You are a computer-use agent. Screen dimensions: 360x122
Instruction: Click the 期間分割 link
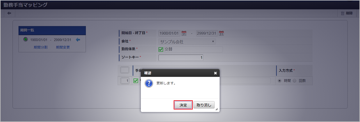pyautogui.click(x=41, y=47)
